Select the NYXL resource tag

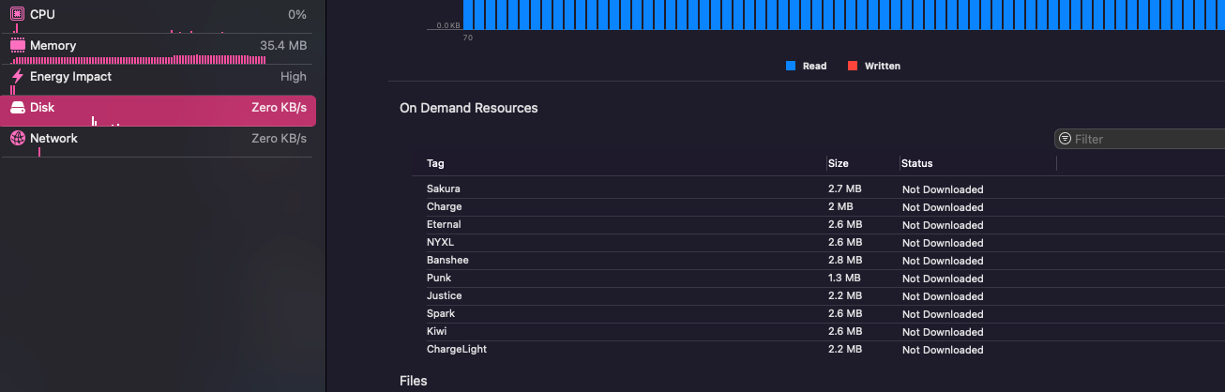click(441, 242)
